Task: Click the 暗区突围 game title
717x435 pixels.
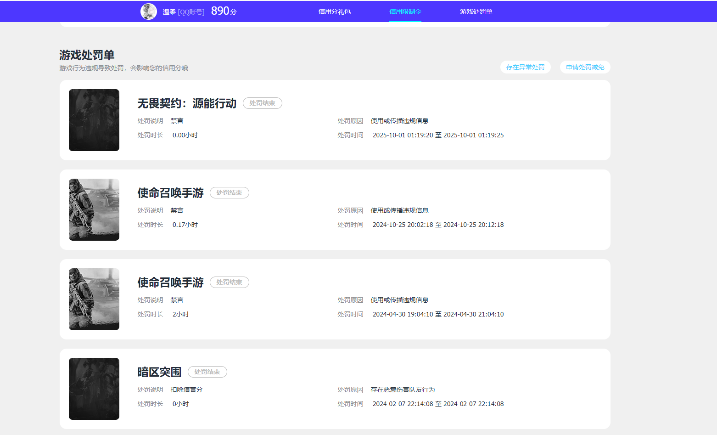Action: 159,372
